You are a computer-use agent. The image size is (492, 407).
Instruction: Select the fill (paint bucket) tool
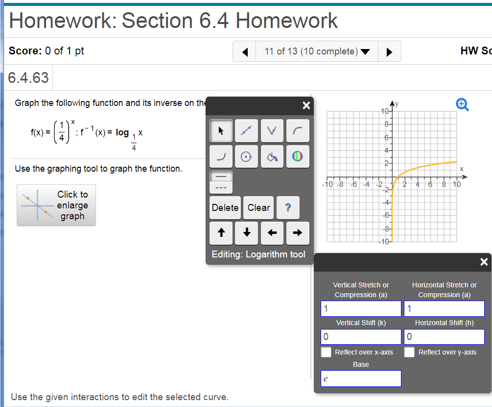click(272, 156)
